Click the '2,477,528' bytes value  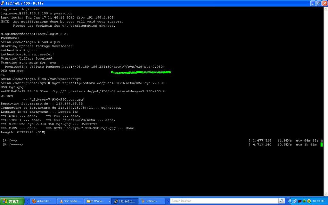click(262, 141)
